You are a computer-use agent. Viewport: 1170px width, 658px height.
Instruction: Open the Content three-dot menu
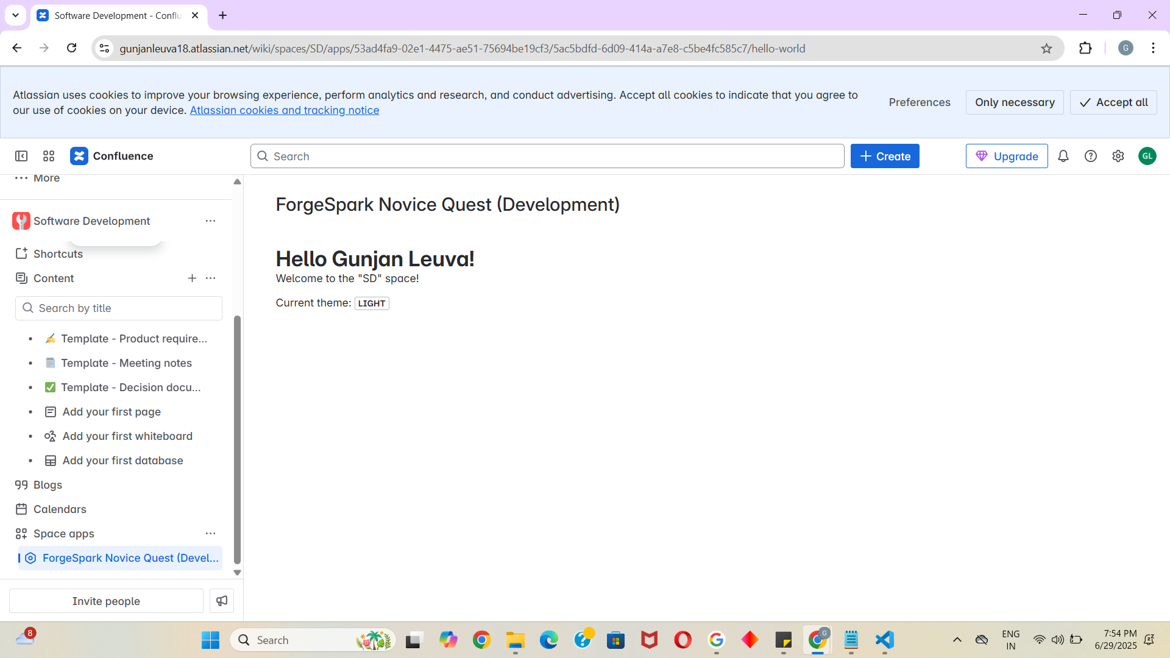(x=210, y=278)
